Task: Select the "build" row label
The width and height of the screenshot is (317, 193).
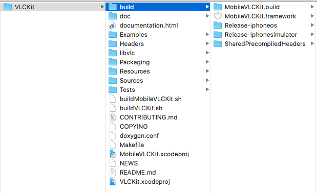Action: pyautogui.click(x=126, y=7)
